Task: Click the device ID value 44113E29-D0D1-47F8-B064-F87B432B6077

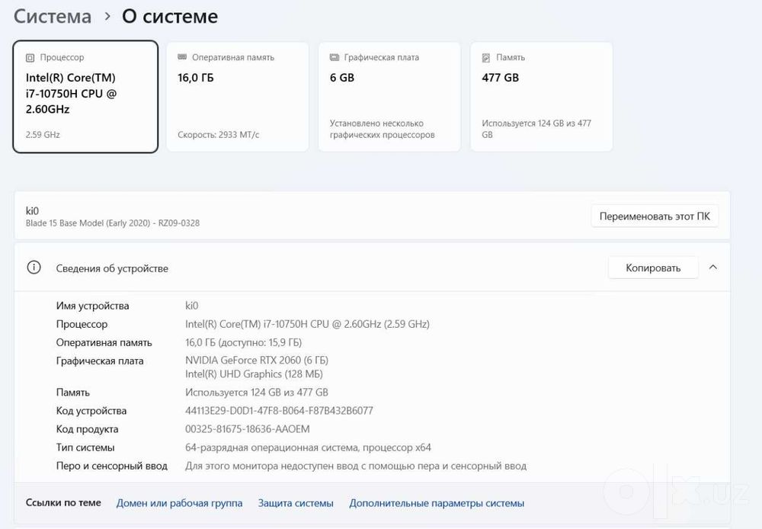Action: click(279, 411)
